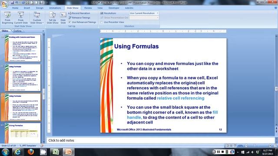Click the main vertical scrollbar thumb
The image size is (278, 156).
pos(276,89)
